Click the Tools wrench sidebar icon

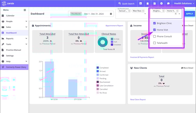[3, 44]
